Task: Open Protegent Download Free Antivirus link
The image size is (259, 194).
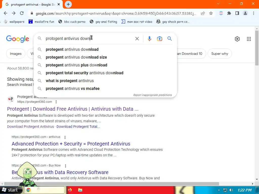Action: (x=73, y=109)
